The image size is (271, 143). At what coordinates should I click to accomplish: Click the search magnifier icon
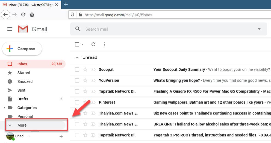click(x=78, y=29)
